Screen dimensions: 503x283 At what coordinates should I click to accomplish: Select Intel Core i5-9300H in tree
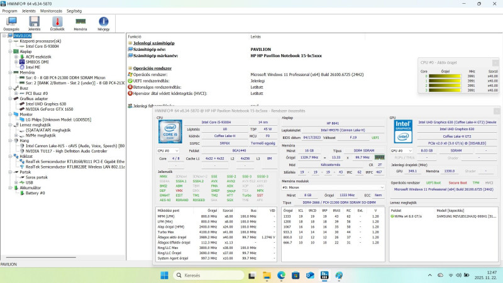(42, 46)
